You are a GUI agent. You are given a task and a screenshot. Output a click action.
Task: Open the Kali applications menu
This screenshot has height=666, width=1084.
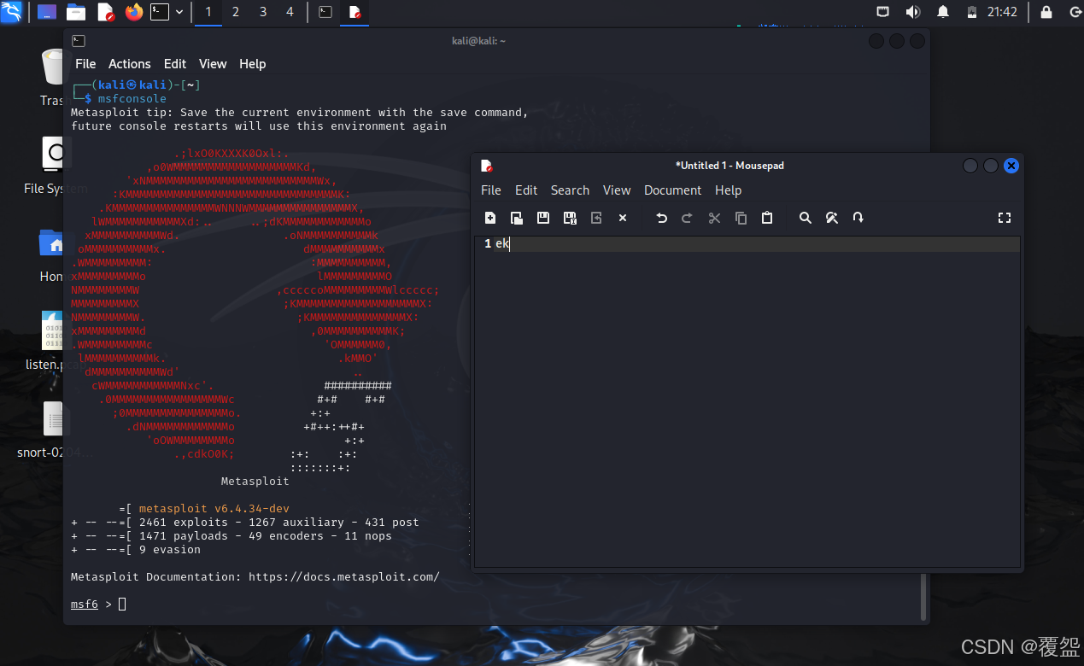[11, 12]
